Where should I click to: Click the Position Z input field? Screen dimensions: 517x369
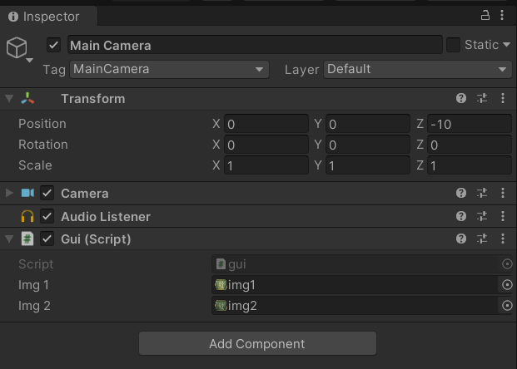pos(469,124)
